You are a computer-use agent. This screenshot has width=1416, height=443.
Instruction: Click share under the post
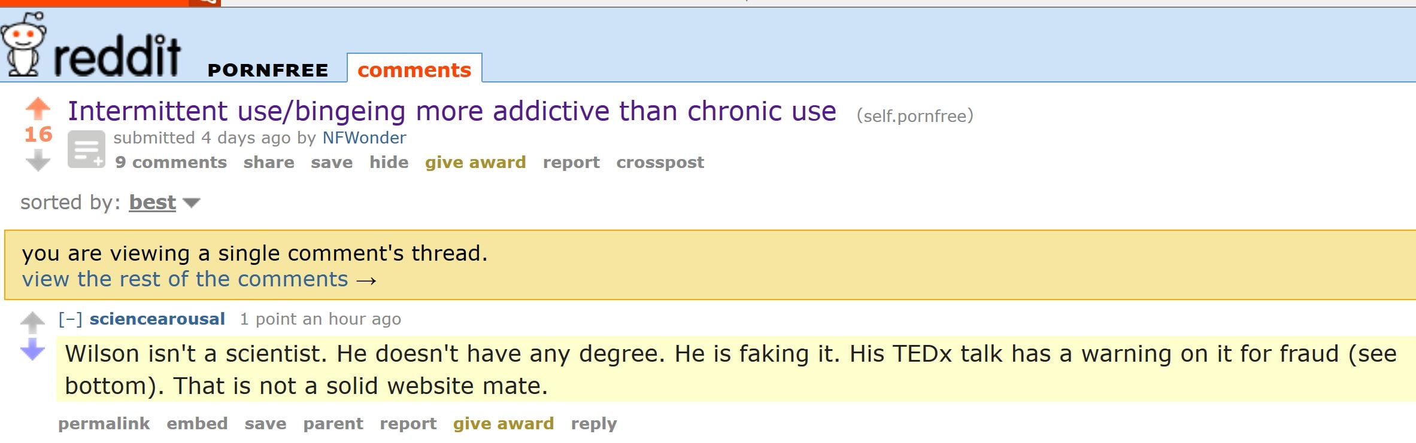pyautogui.click(x=268, y=163)
